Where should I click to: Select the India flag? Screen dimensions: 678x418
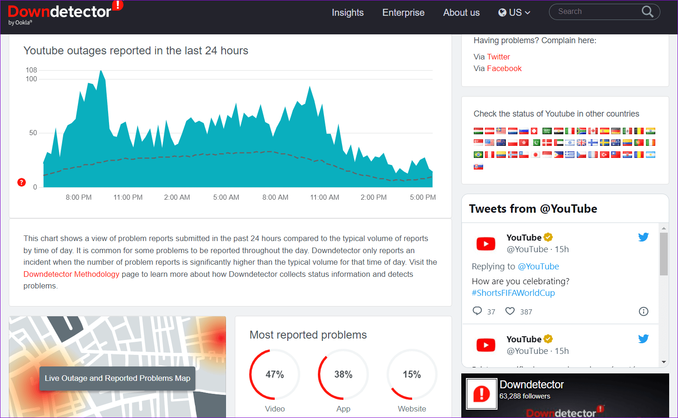[x=651, y=131]
